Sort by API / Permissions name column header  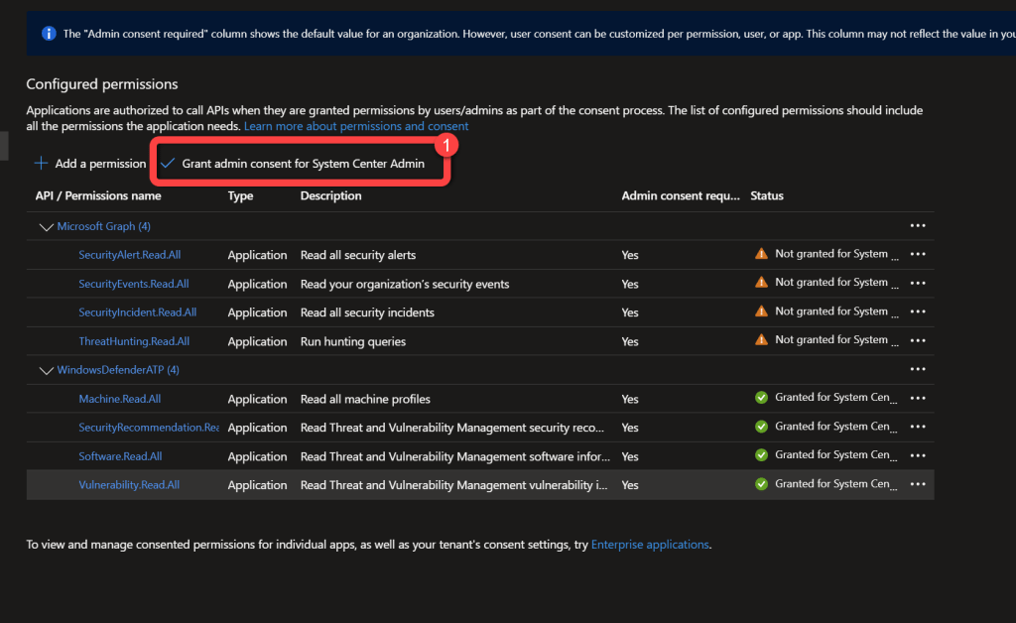(97, 196)
